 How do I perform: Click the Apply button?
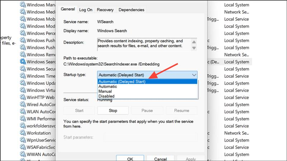click(x=191, y=158)
